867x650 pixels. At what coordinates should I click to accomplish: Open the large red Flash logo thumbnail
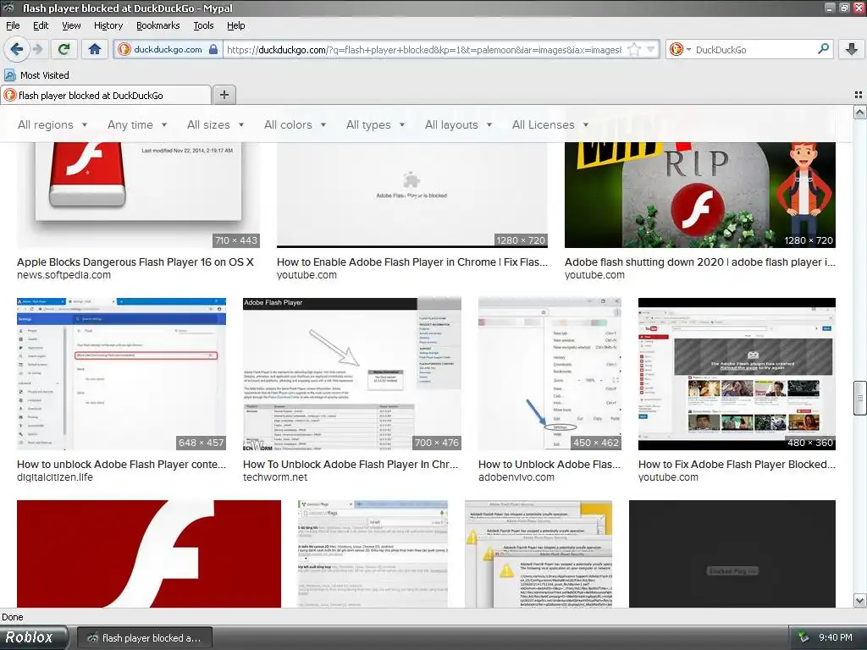click(149, 554)
